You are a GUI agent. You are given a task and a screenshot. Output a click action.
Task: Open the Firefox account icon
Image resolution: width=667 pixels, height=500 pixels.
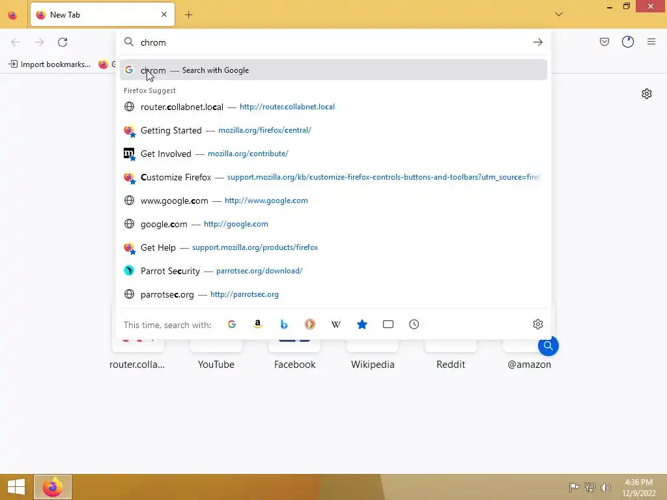coord(627,42)
